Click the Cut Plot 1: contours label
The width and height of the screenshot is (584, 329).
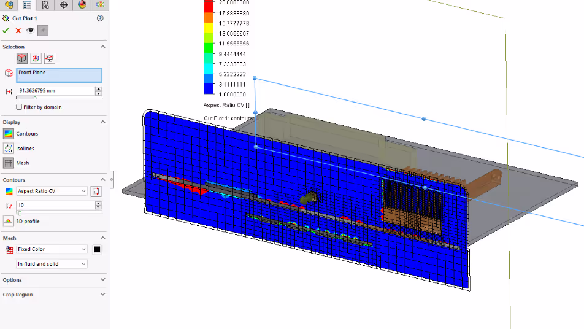(x=228, y=118)
